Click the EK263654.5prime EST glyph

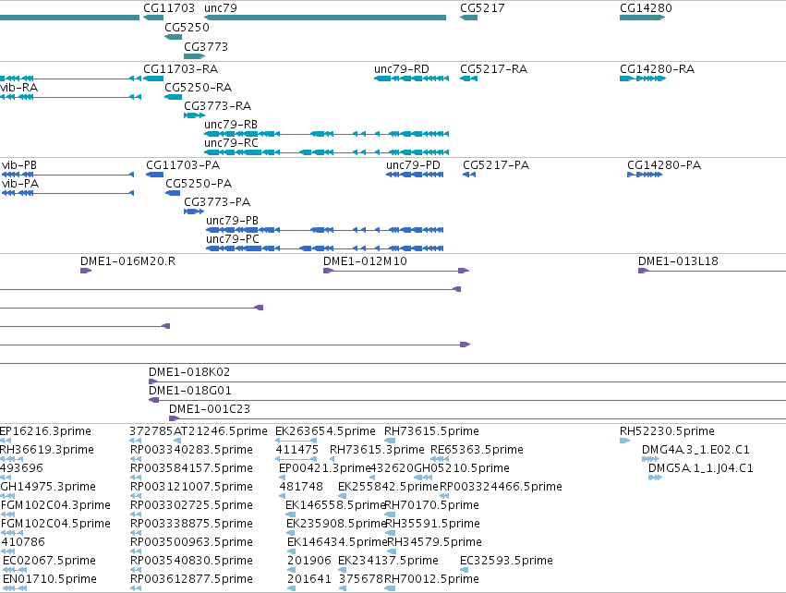[296, 441]
